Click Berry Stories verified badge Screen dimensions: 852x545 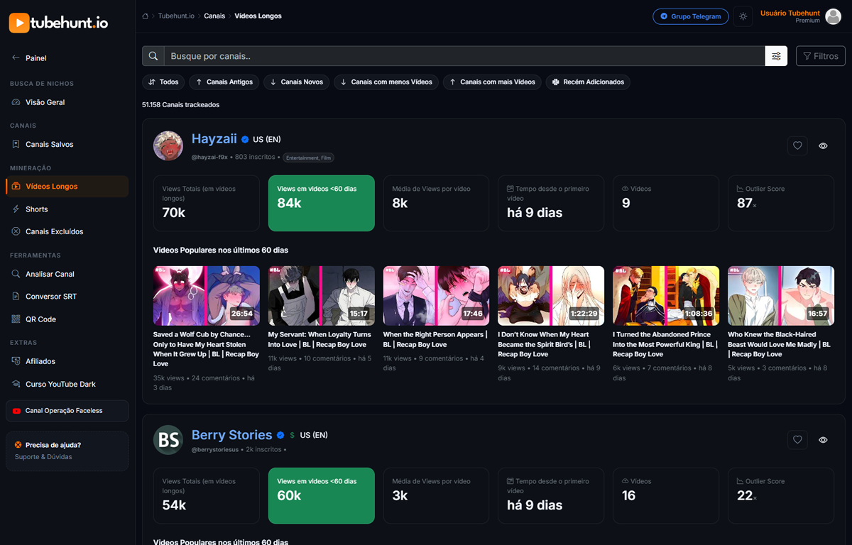(280, 435)
